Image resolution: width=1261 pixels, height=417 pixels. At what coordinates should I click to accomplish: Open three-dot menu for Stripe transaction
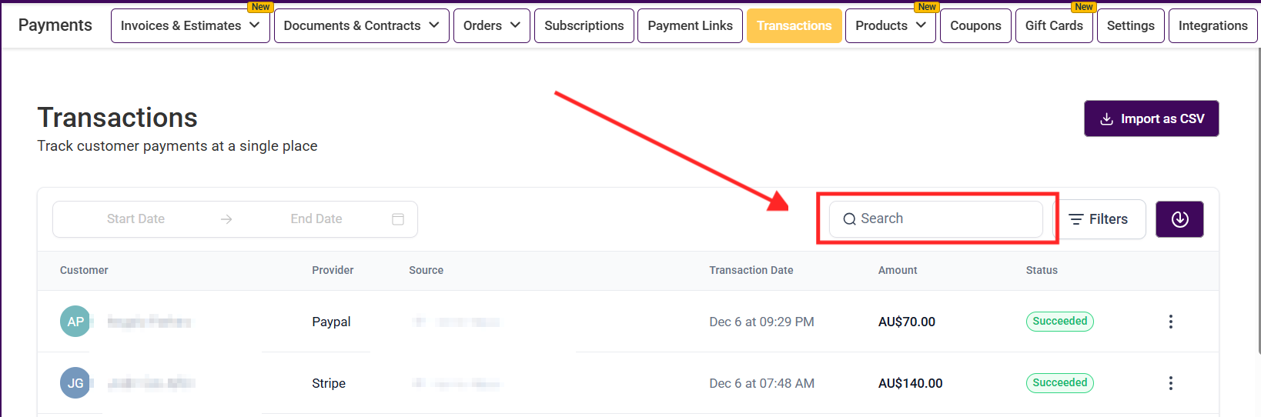(1170, 383)
